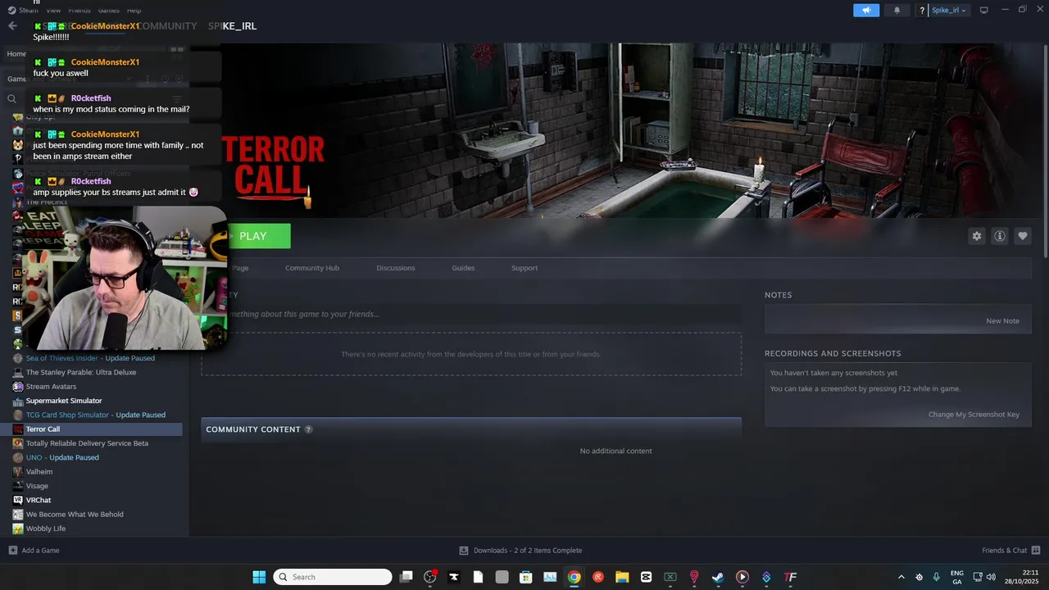Click the Windows taskbar Search box
The height and width of the screenshot is (590, 1049).
[x=333, y=577]
